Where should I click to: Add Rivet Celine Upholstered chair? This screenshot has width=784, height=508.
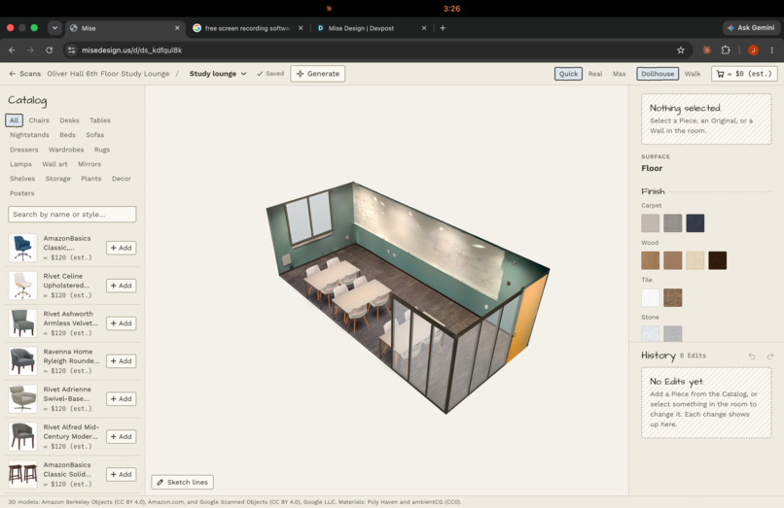click(121, 286)
